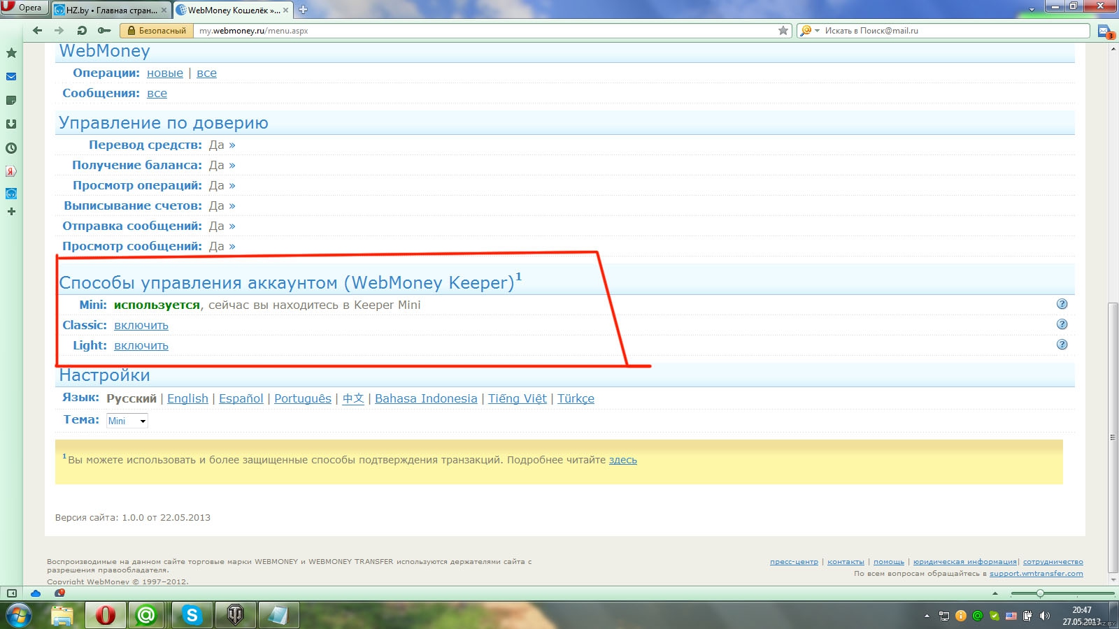Switch language to Español

point(241,398)
